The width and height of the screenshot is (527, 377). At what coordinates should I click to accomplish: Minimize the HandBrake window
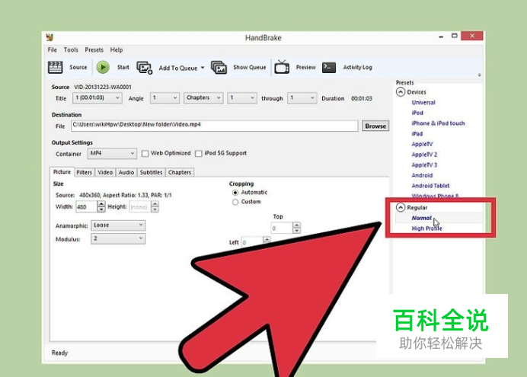[x=441, y=37]
